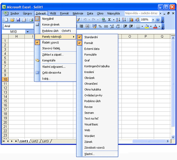This screenshot has width=177, height=160.
Task: Click the Increase Indent icon
Action: [x=131, y=26]
